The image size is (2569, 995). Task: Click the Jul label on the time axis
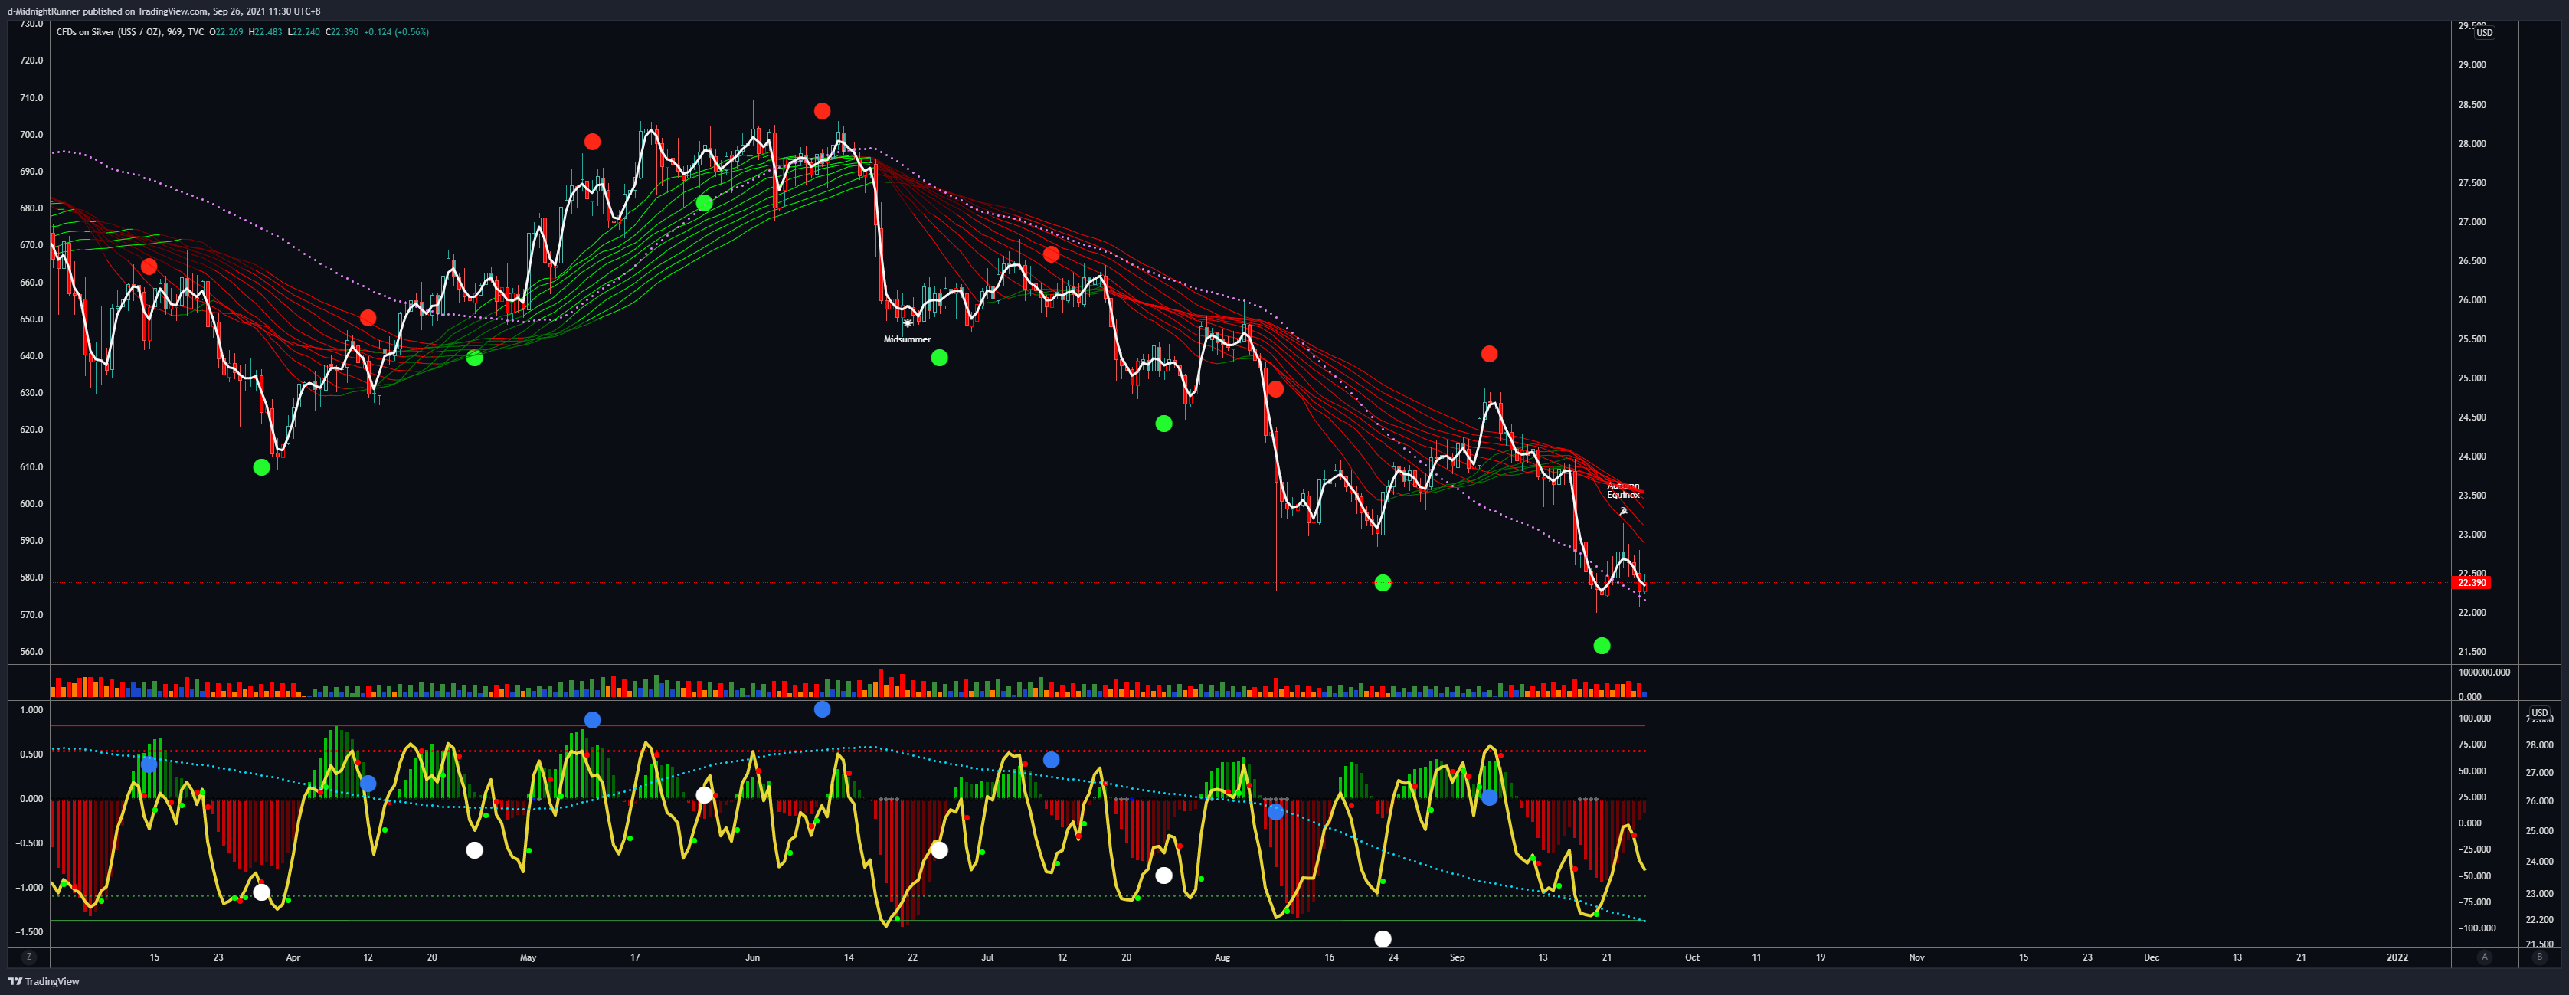coord(987,957)
